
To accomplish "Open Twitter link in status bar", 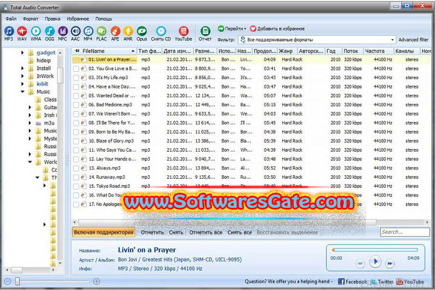I will [382, 282].
